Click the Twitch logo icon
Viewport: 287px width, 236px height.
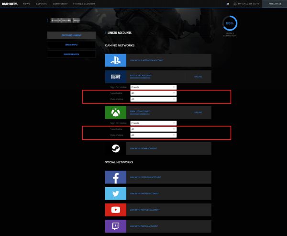[116, 226]
